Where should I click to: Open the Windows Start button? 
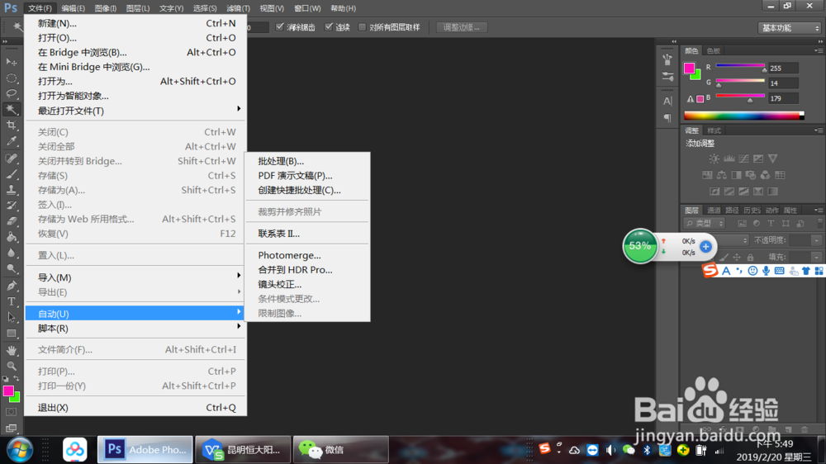[x=20, y=450]
